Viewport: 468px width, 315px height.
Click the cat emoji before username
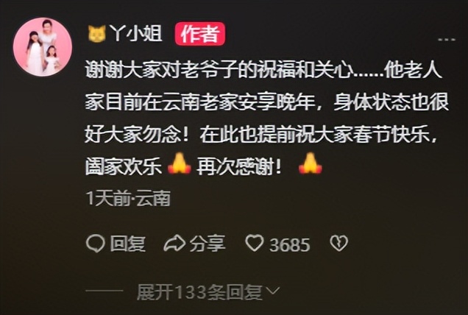pos(97,34)
